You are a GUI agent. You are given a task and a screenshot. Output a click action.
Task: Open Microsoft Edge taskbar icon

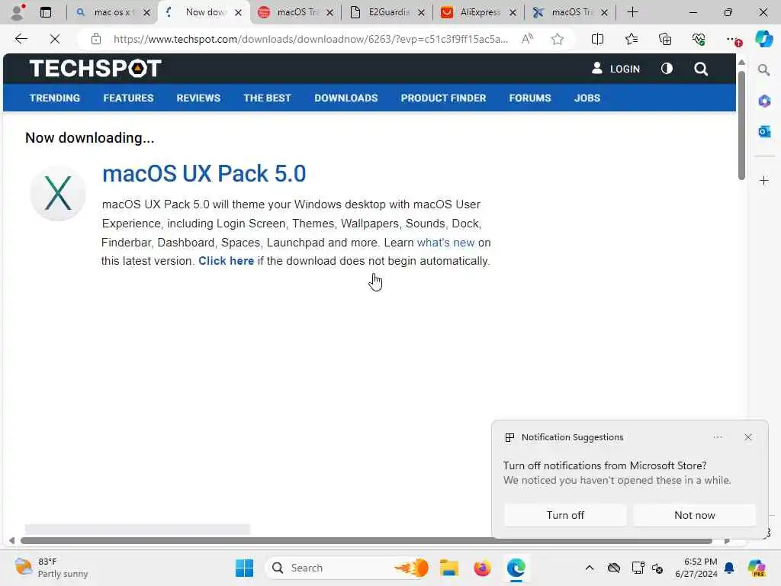[516, 568]
